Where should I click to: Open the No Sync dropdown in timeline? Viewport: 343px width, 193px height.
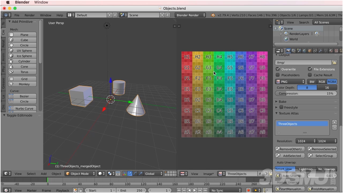[x=226, y=190]
